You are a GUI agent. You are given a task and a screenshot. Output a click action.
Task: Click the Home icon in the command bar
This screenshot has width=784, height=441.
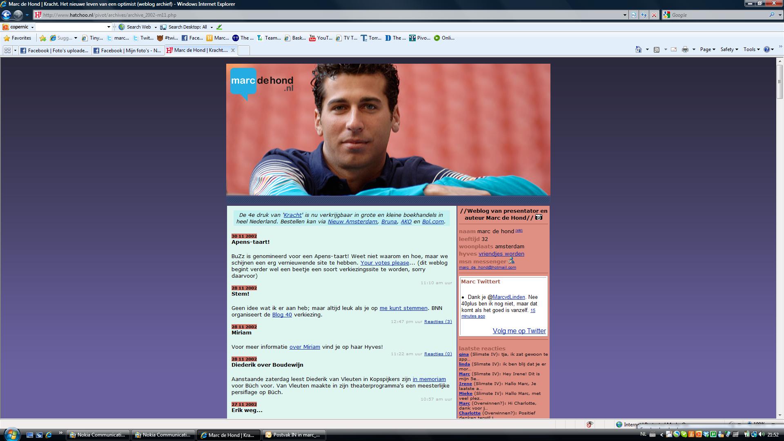pyautogui.click(x=638, y=49)
